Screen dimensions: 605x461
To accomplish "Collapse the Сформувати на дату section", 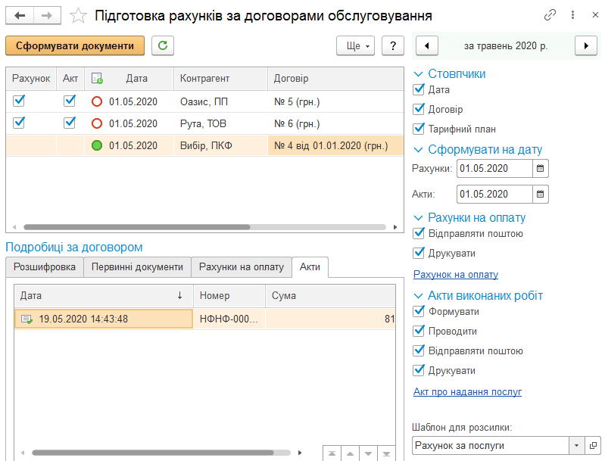I will click(x=418, y=149).
